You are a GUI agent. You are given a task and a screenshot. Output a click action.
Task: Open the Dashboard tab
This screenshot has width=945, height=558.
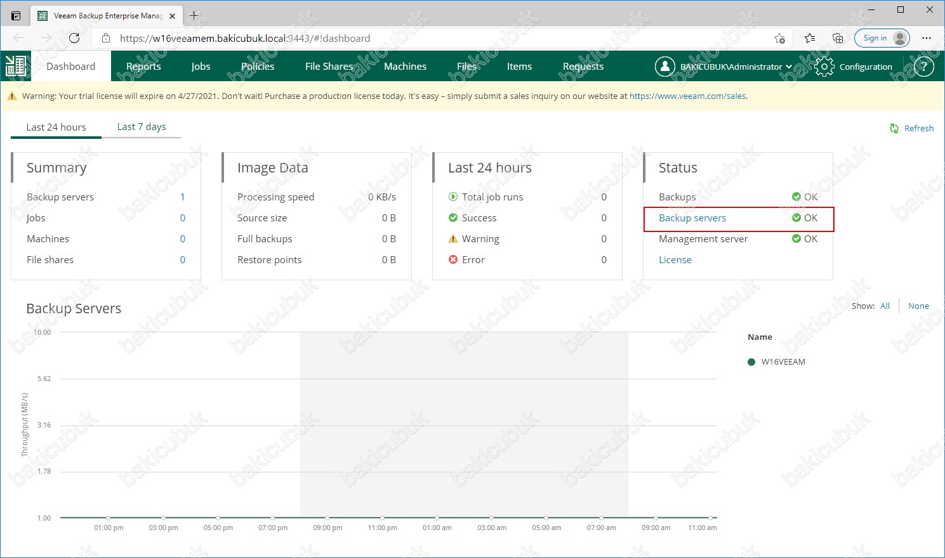[71, 66]
